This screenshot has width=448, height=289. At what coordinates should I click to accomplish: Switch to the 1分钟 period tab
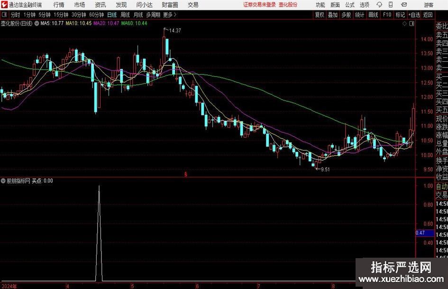(29, 15)
